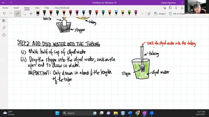Open Task View on the taskbar
209x117 pixels.
pos(101,113)
